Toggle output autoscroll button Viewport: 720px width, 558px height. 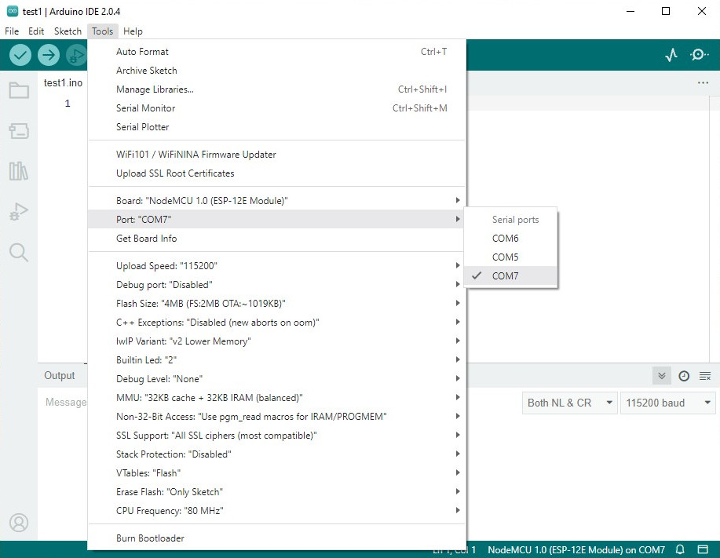pyautogui.click(x=662, y=376)
